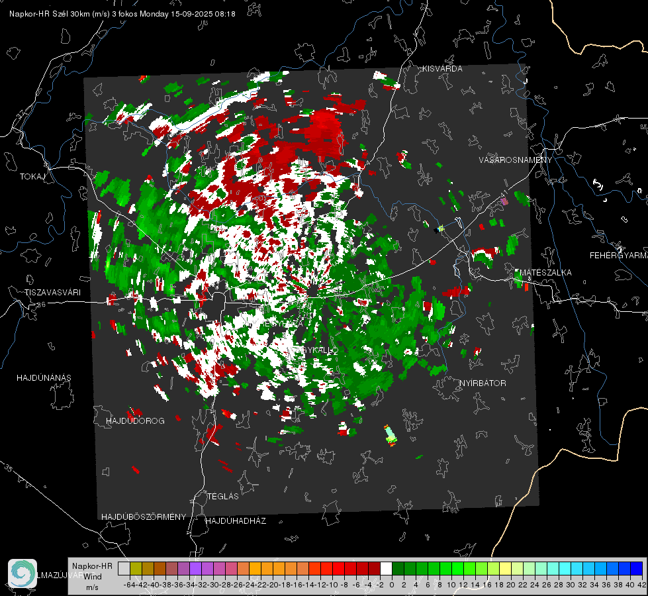Image resolution: width=648 pixels, height=596 pixels.
Task: Select the NYÍRBÁTOR label
Action: tap(483, 383)
